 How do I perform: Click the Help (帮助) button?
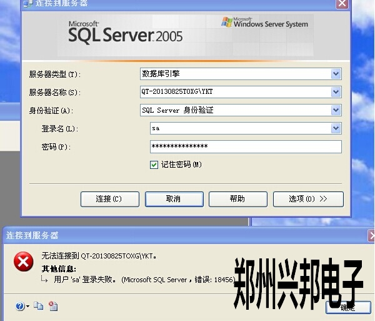pyautogui.click(x=237, y=199)
